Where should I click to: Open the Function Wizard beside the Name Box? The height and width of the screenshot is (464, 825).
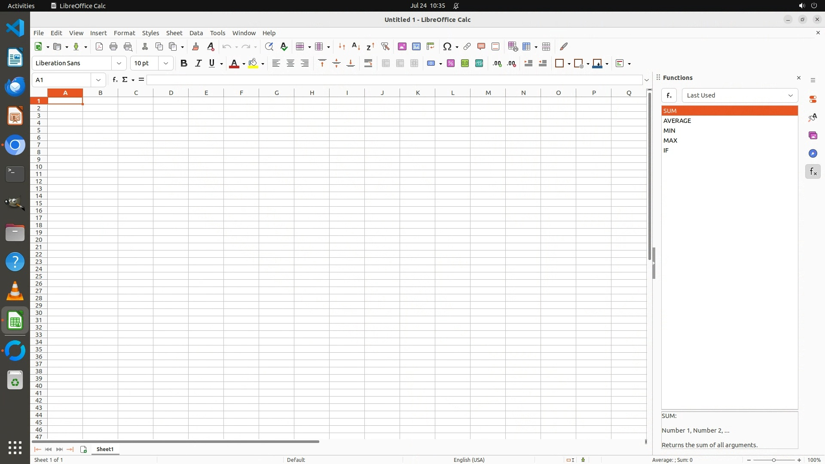tap(115, 80)
